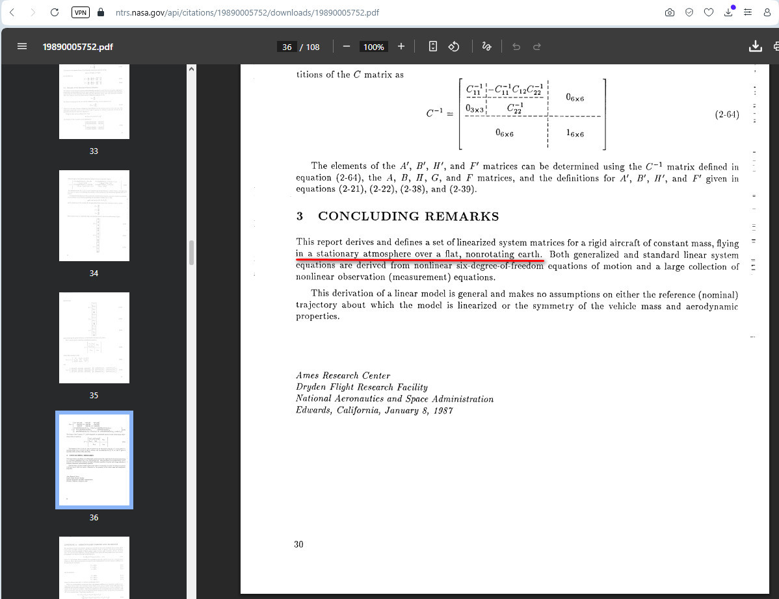Click the fit to page icon
779x599 pixels.
pos(432,47)
